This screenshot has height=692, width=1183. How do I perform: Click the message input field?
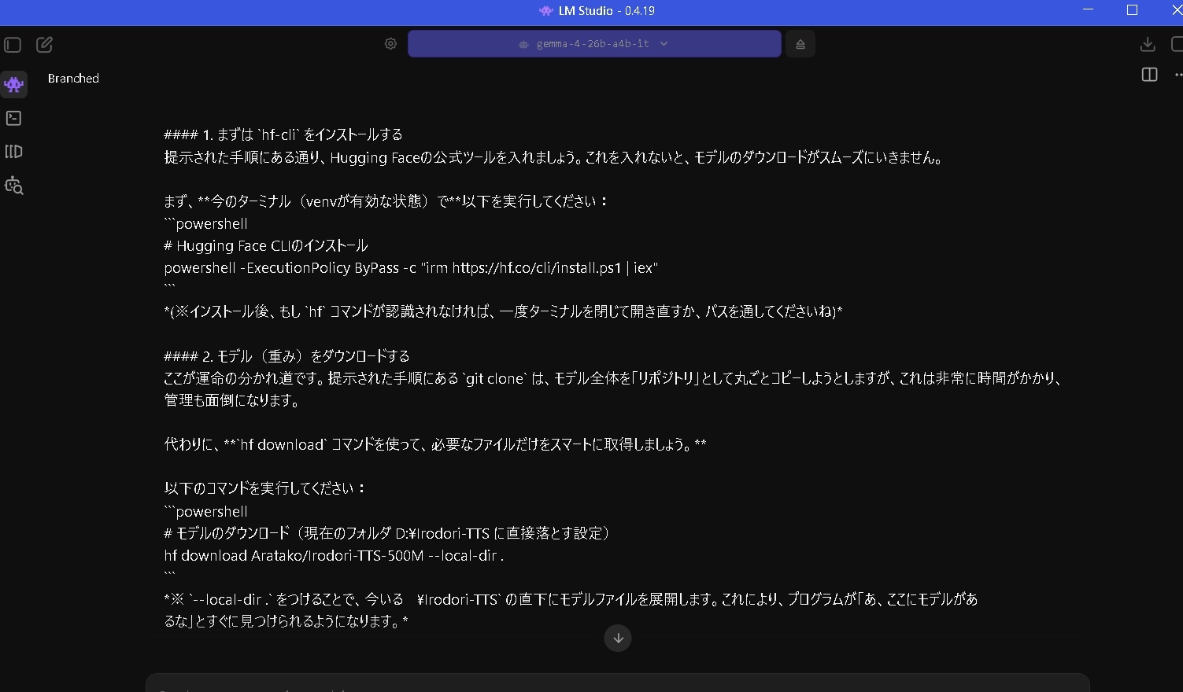pos(617,683)
